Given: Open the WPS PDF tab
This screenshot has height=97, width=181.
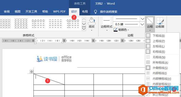Looking at the screenshot, I should [59, 12].
